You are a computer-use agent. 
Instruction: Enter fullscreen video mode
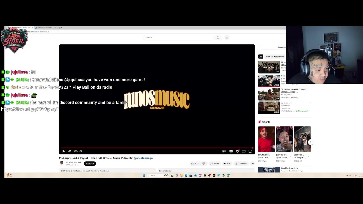click(x=250, y=151)
